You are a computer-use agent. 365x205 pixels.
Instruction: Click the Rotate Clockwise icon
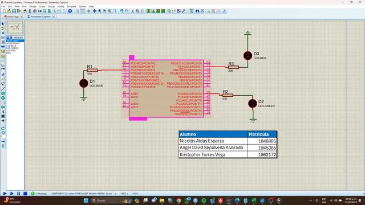pos(3,128)
